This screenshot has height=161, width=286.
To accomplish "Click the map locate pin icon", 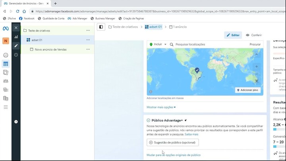I will point(257,81).
